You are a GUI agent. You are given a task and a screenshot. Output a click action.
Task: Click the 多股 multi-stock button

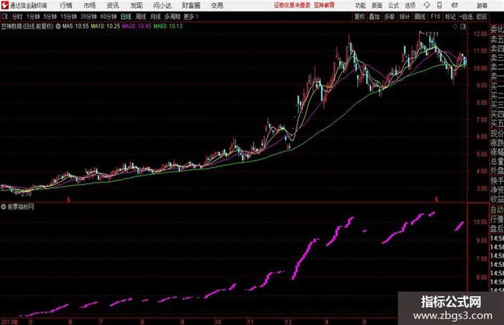point(389,17)
